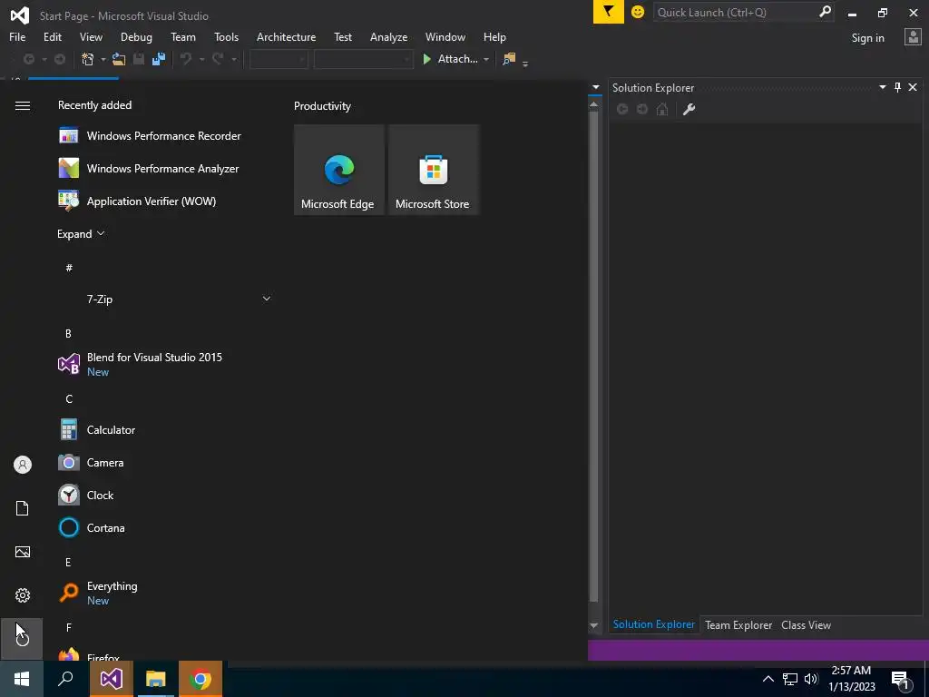Open Solution Explorer properties wrench icon
929x697 pixels.
[x=689, y=109]
